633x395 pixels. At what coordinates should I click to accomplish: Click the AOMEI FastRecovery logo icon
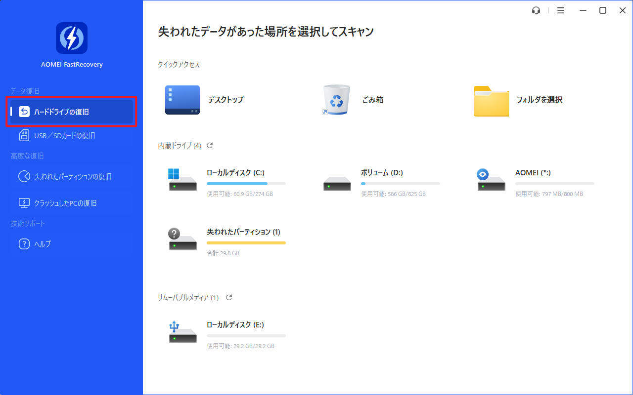72,38
